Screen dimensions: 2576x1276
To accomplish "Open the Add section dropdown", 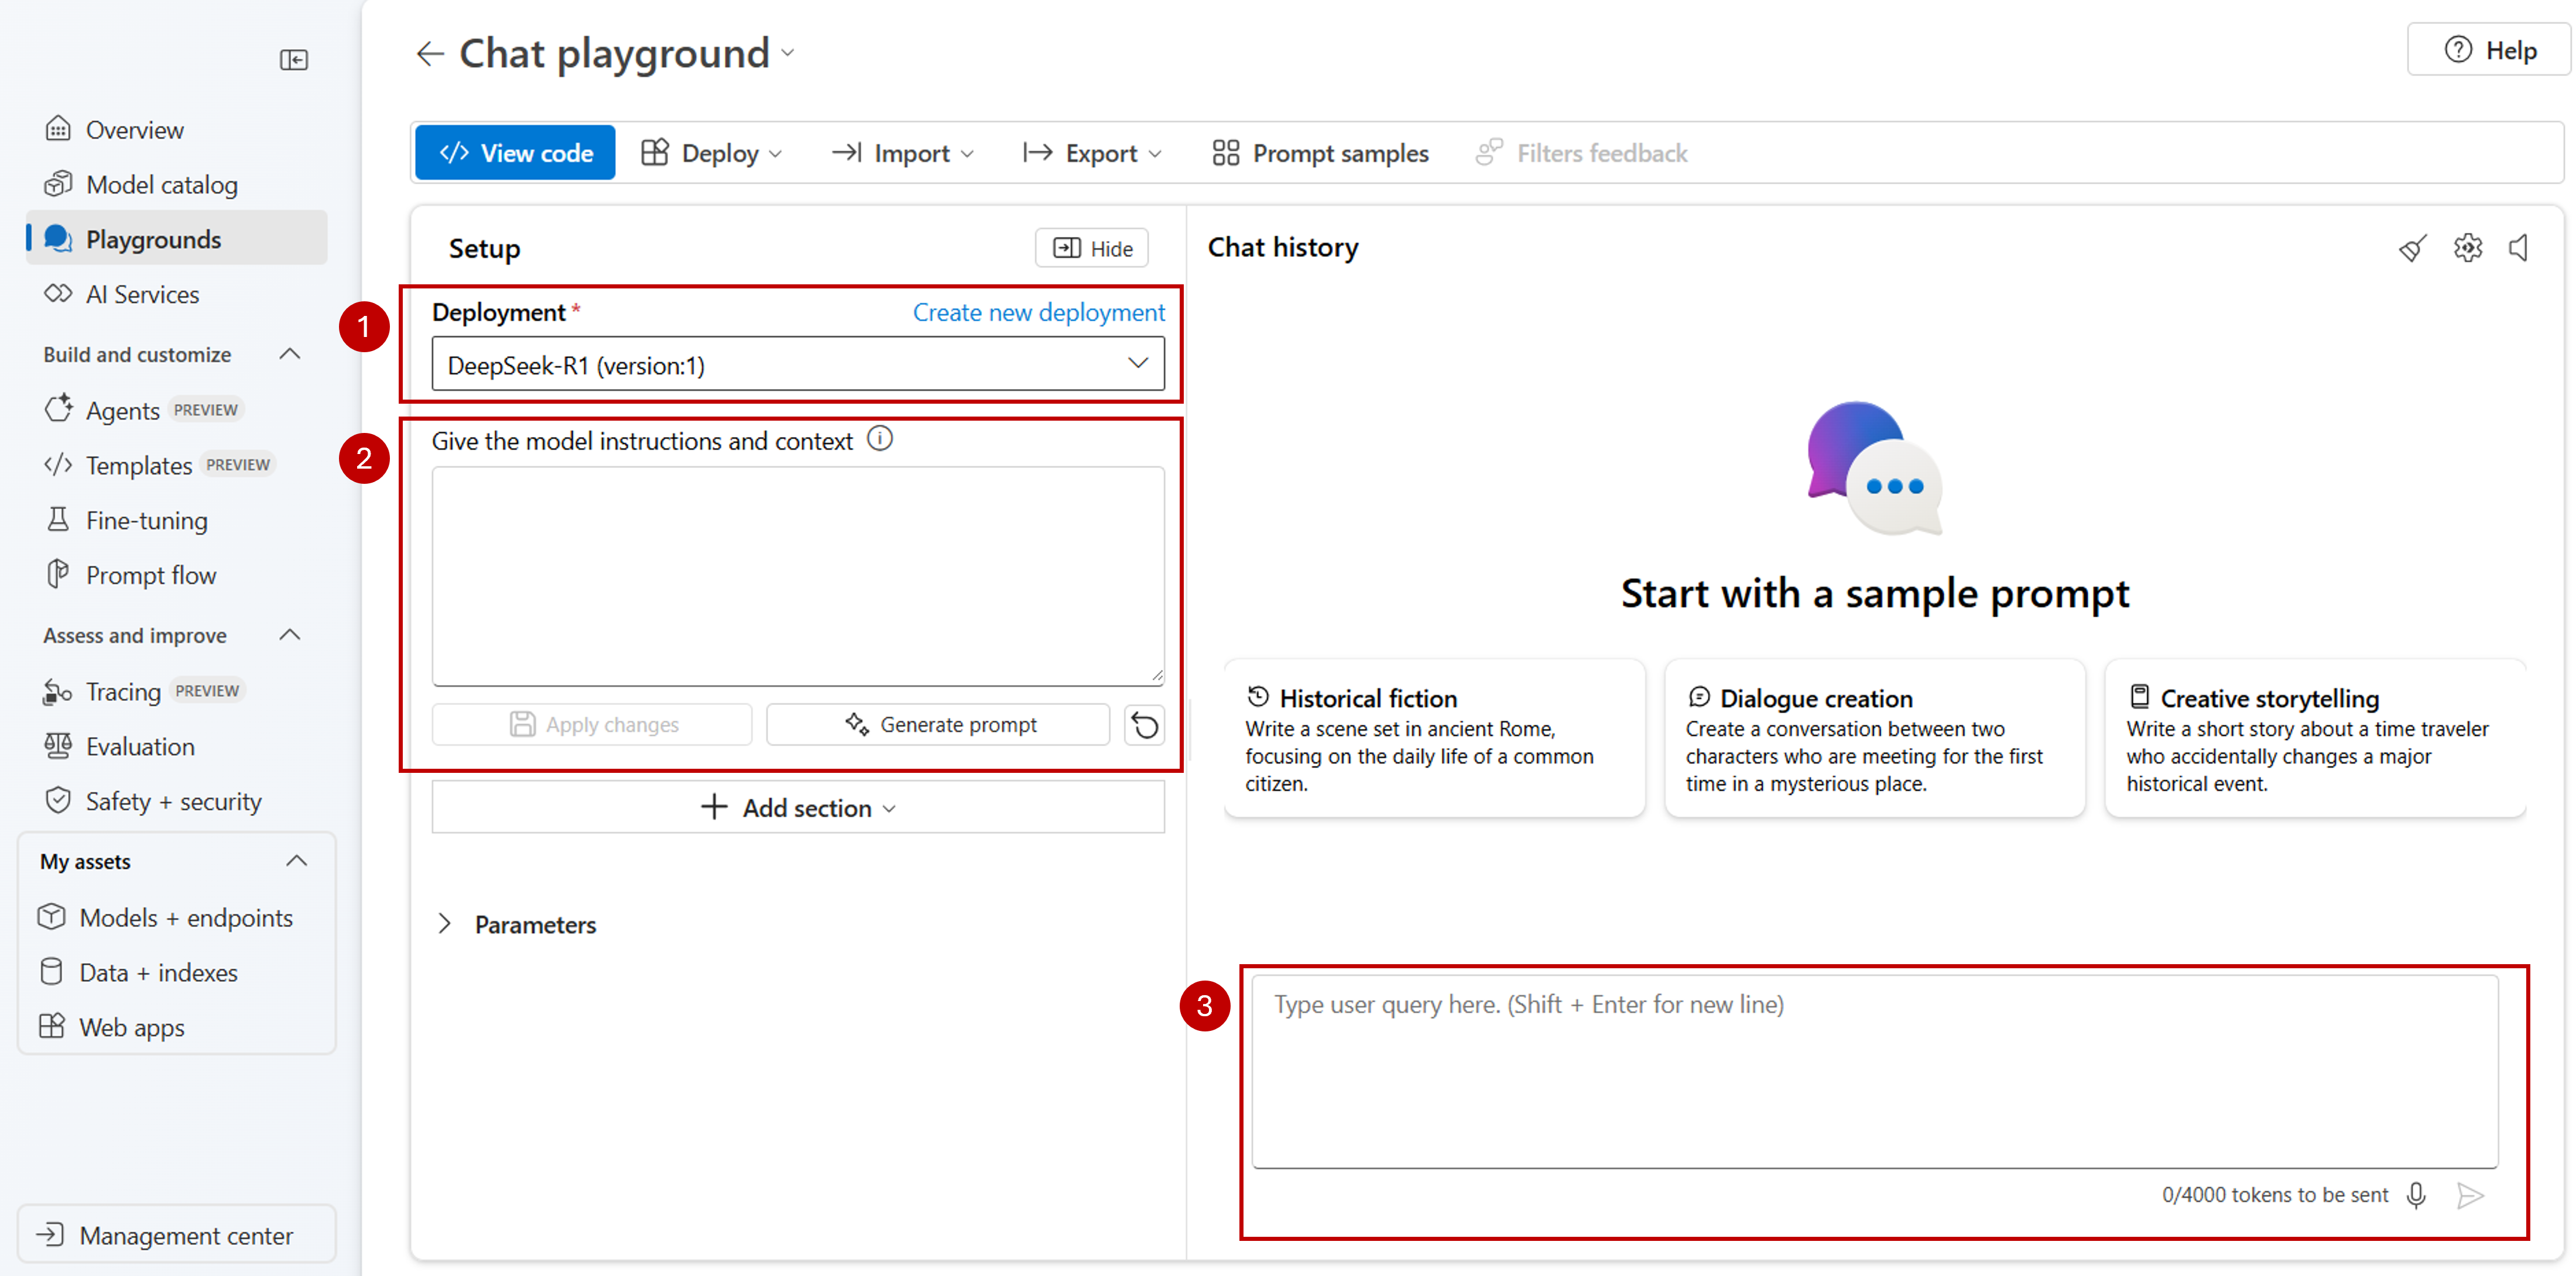I will (x=797, y=807).
